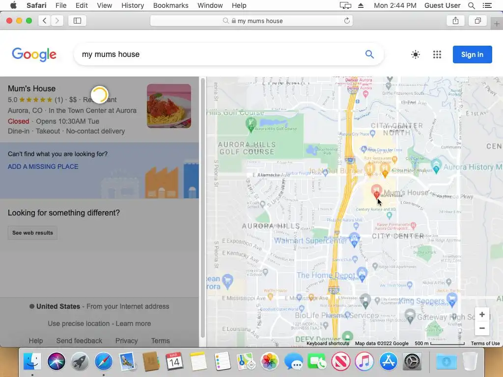The width and height of the screenshot is (503, 377).
Task: Show the Safari sidebar
Action: pyautogui.click(x=77, y=21)
